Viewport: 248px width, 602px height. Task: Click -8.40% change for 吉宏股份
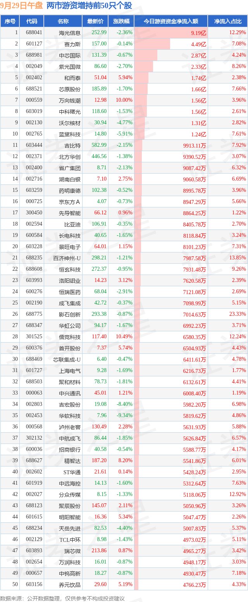pyautogui.click(x=125, y=404)
